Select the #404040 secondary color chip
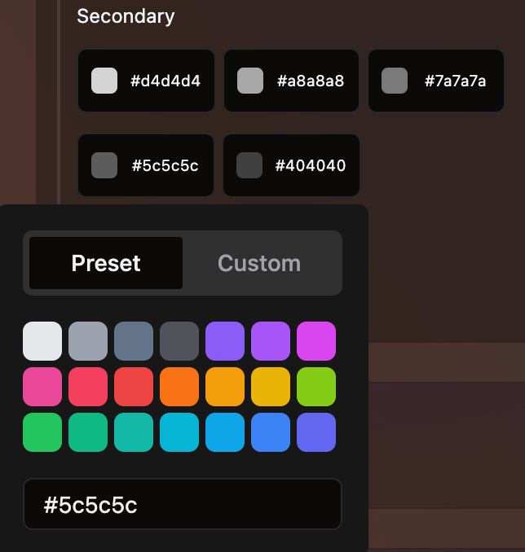The width and height of the screenshot is (525, 552). tap(291, 165)
